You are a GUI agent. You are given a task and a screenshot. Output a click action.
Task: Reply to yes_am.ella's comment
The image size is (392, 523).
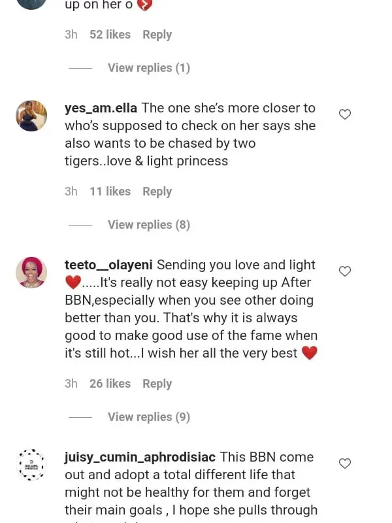pyautogui.click(x=157, y=192)
